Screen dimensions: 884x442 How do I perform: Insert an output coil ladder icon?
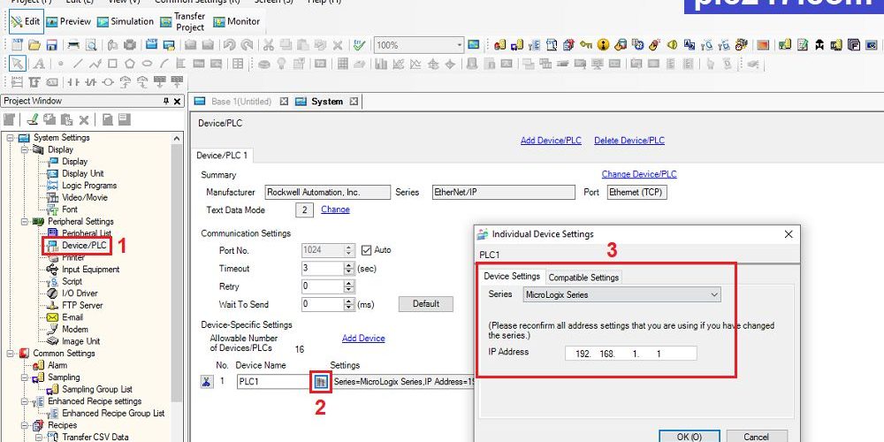click(x=108, y=82)
